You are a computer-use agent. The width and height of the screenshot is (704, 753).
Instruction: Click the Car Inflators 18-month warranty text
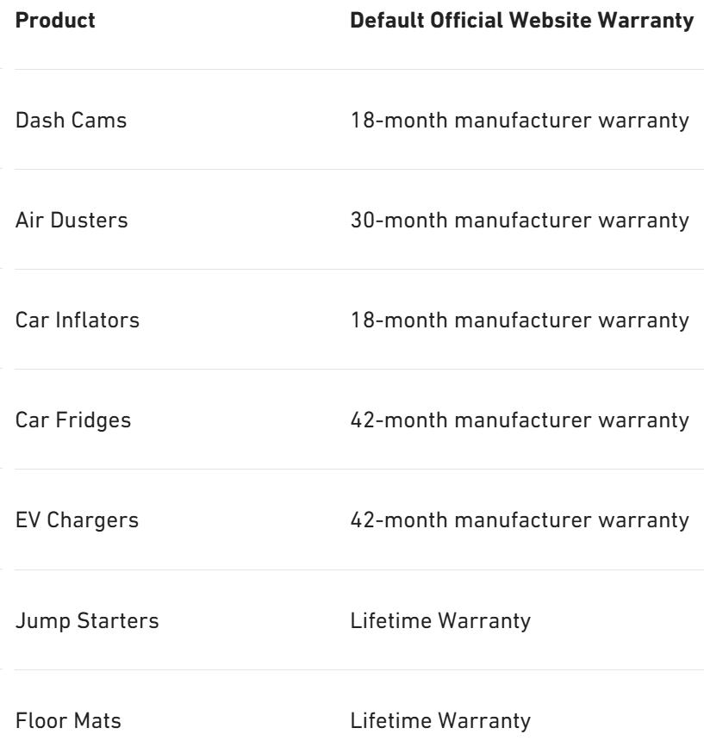coord(520,320)
